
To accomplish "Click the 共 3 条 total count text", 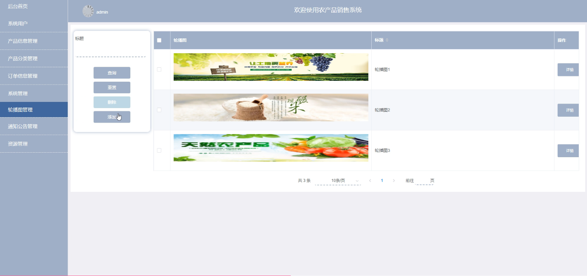I will pos(304,181).
